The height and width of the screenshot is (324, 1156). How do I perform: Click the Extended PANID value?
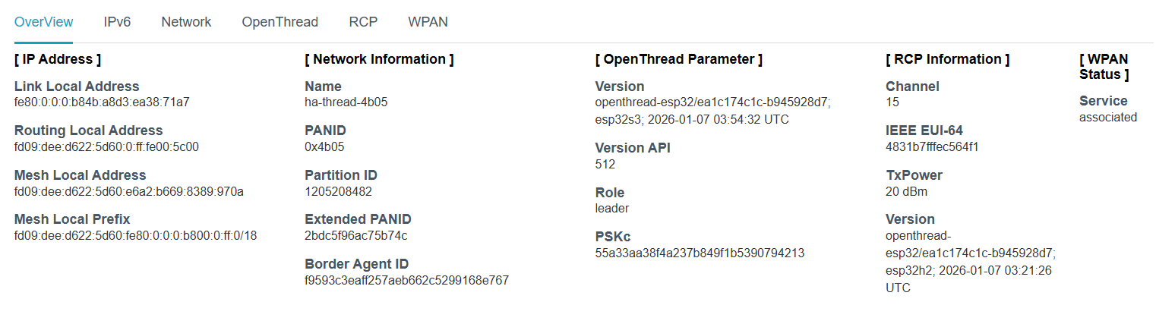pos(355,235)
